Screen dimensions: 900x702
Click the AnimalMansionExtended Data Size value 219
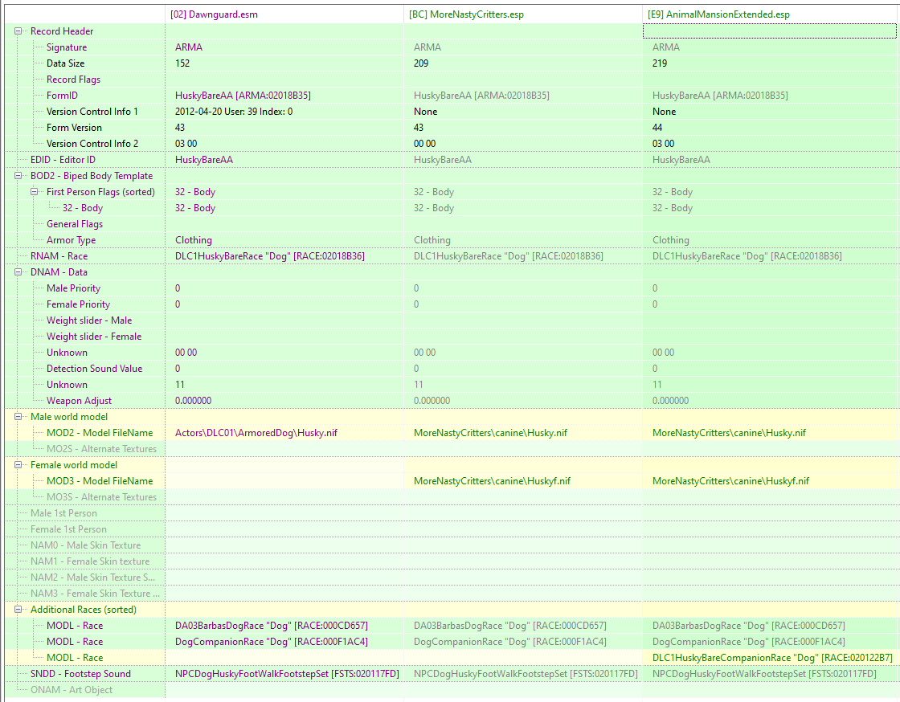pyautogui.click(x=660, y=63)
